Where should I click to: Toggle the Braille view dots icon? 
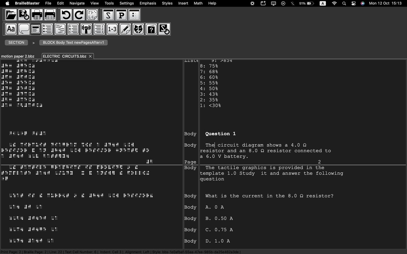(x=134, y=15)
